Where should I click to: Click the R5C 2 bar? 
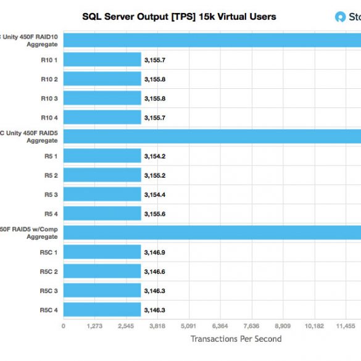pyautogui.click(x=102, y=271)
